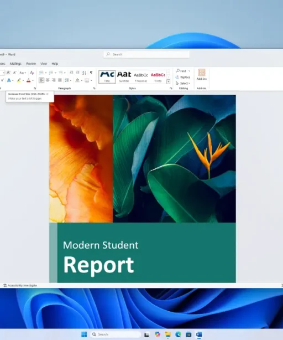
Task: Align text left
Action: click(41, 80)
